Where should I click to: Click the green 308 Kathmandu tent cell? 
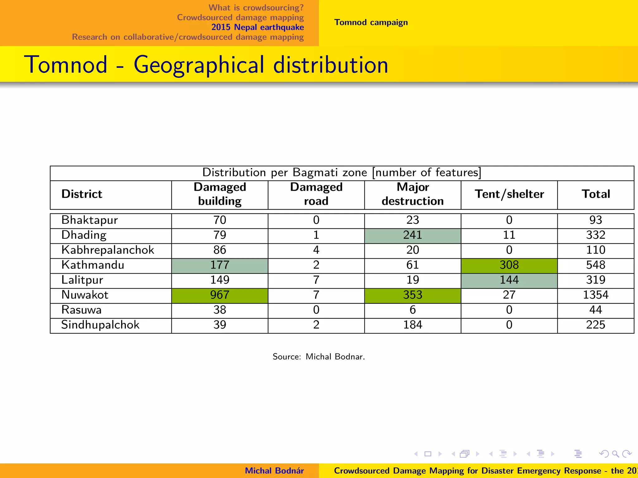pyautogui.click(x=509, y=265)
